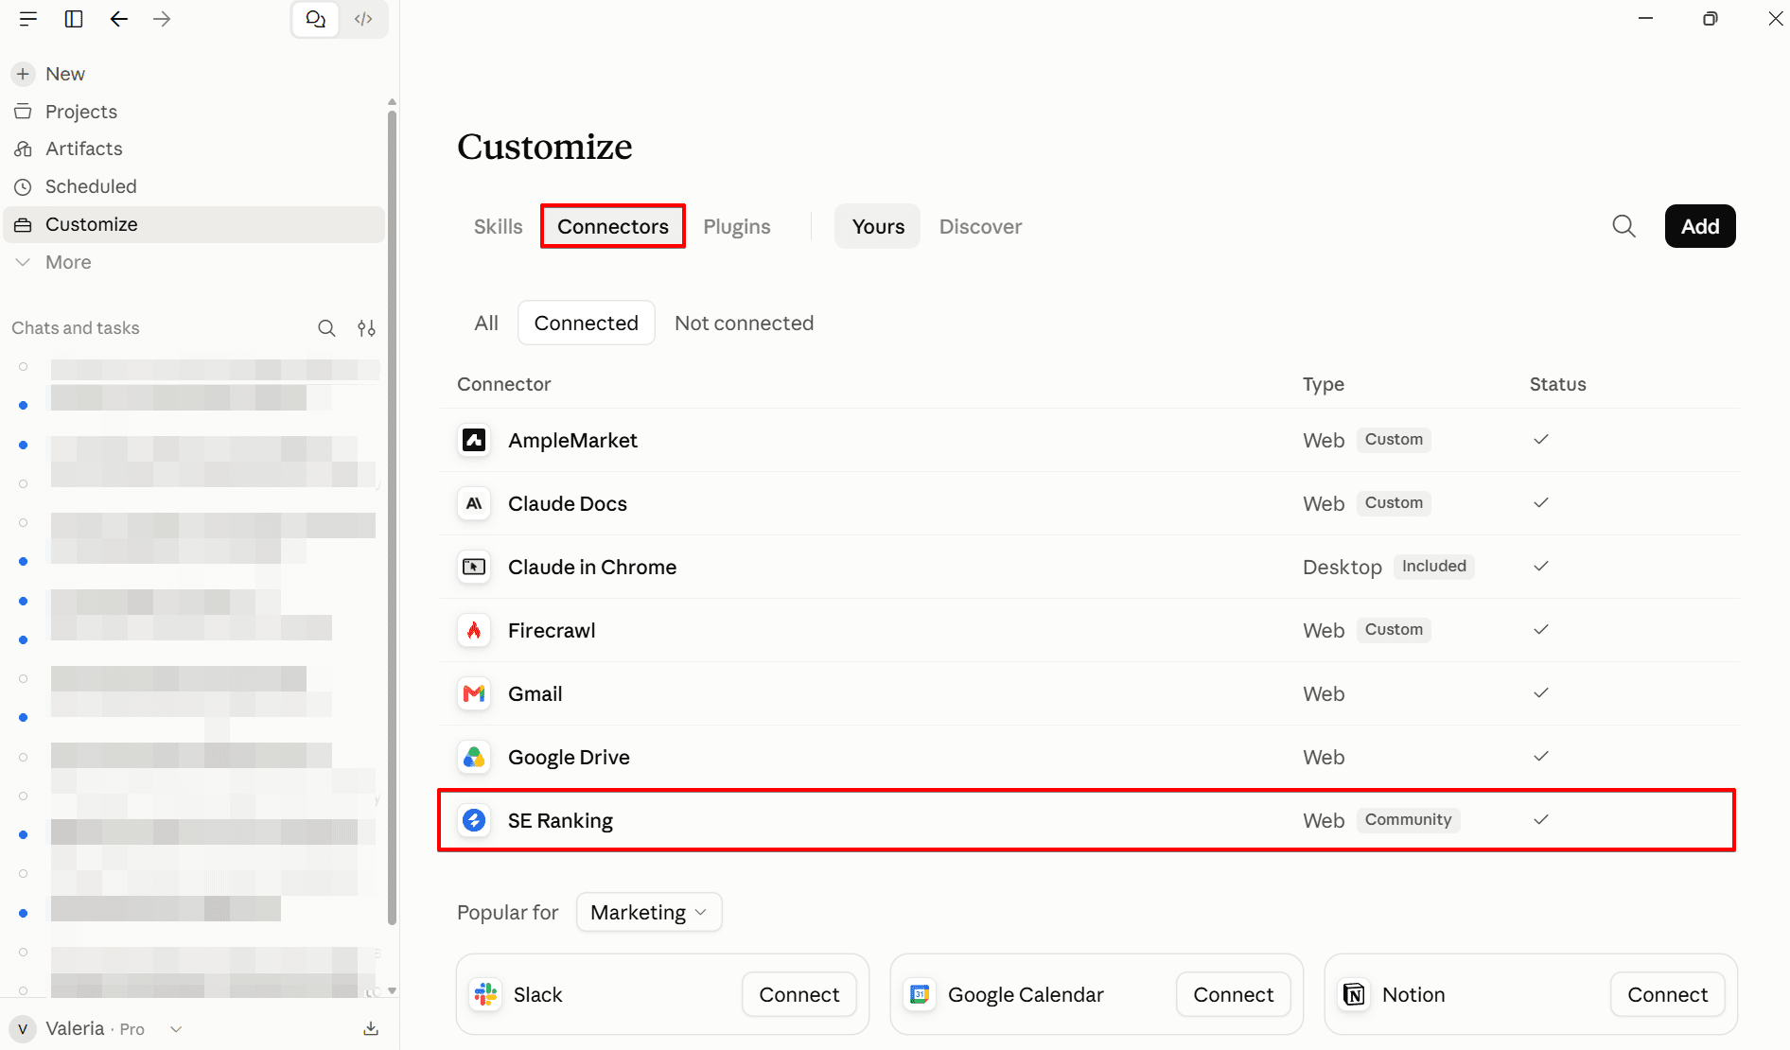Open the Claude Docs connector row
This screenshot has width=1790, height=1050.
tap(1088, 503)
